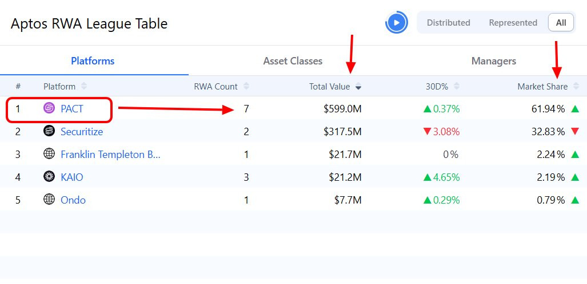Click the PACT purple logo icon

(x=49, y=108)
